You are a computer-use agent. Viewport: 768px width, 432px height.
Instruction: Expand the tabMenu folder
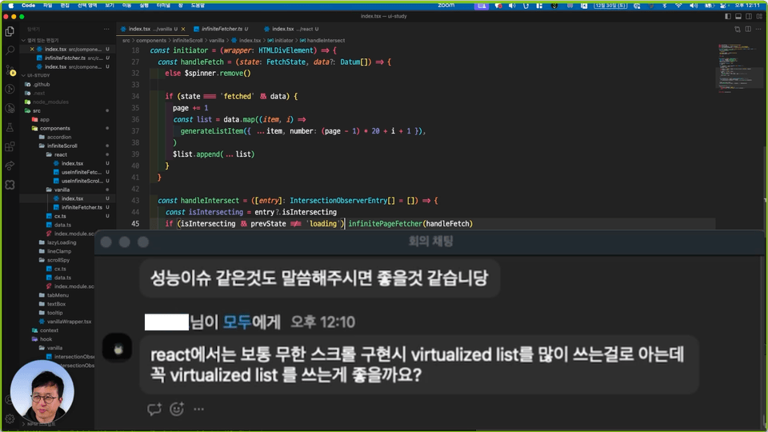[x=58, y=295]
